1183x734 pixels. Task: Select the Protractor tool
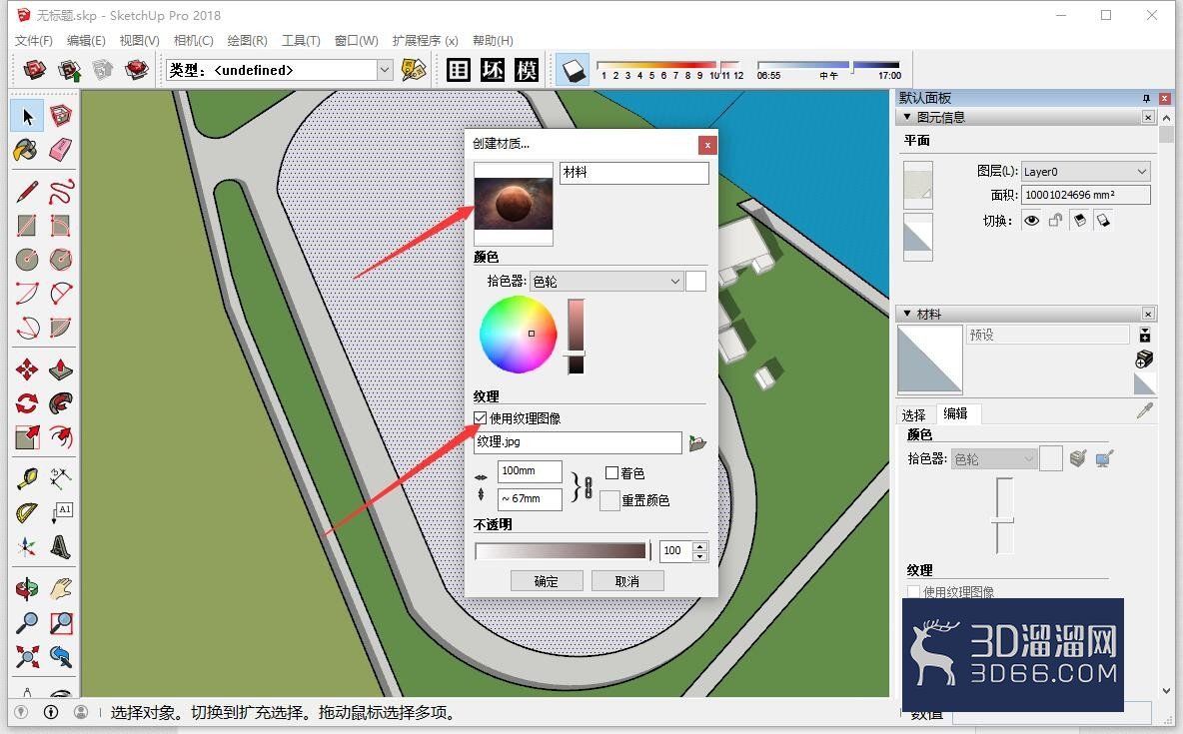[26, 513]
